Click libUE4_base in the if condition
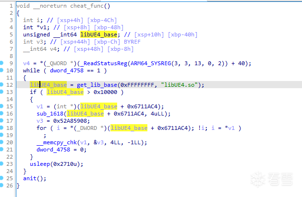Image resolution: width=302 pixels, height=197 pixels. click(65, 92)
